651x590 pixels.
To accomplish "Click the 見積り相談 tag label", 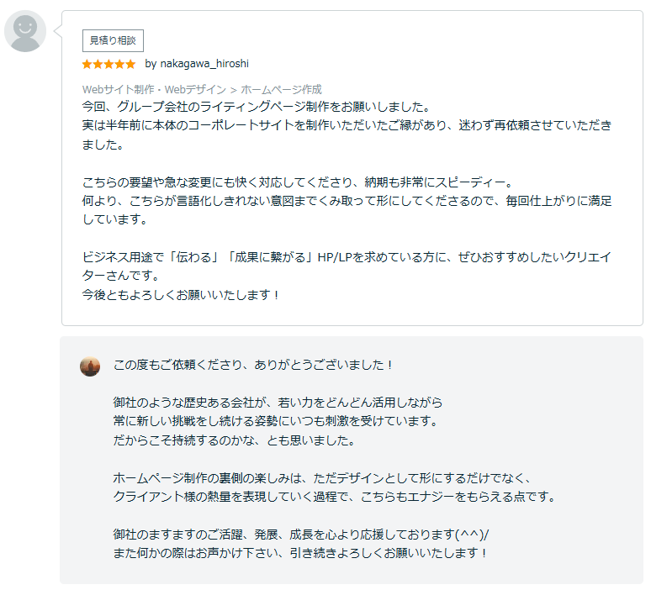I will [113, 40].
